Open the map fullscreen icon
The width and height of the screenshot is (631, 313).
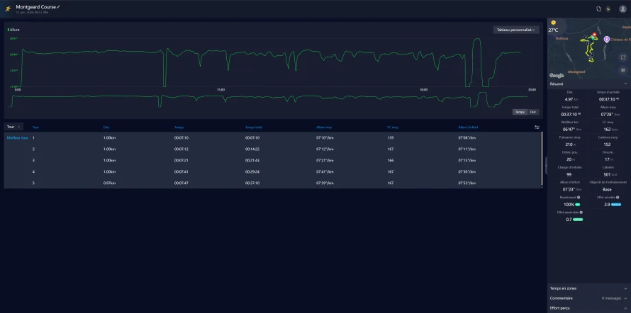623,57
